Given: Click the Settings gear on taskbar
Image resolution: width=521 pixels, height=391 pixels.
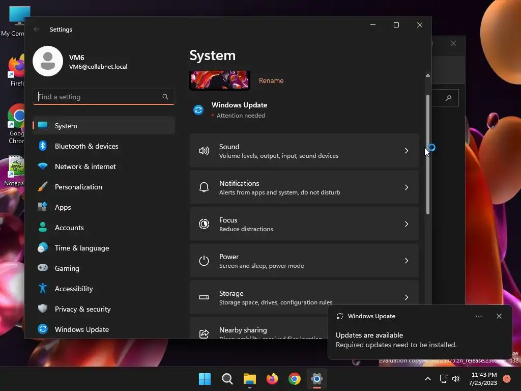Looking at the screenshot, I should [317, 379].
